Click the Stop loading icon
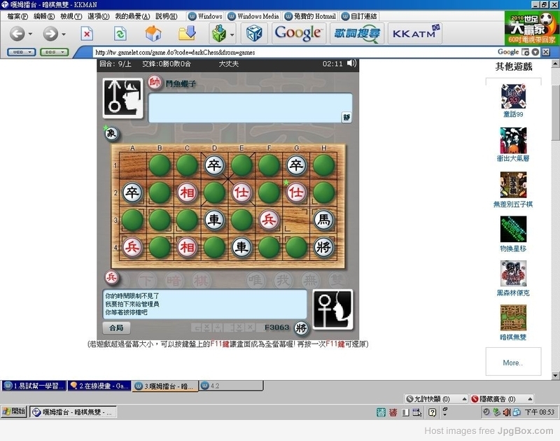This screenshot has height=441, width=560. [x=87, y=34]
